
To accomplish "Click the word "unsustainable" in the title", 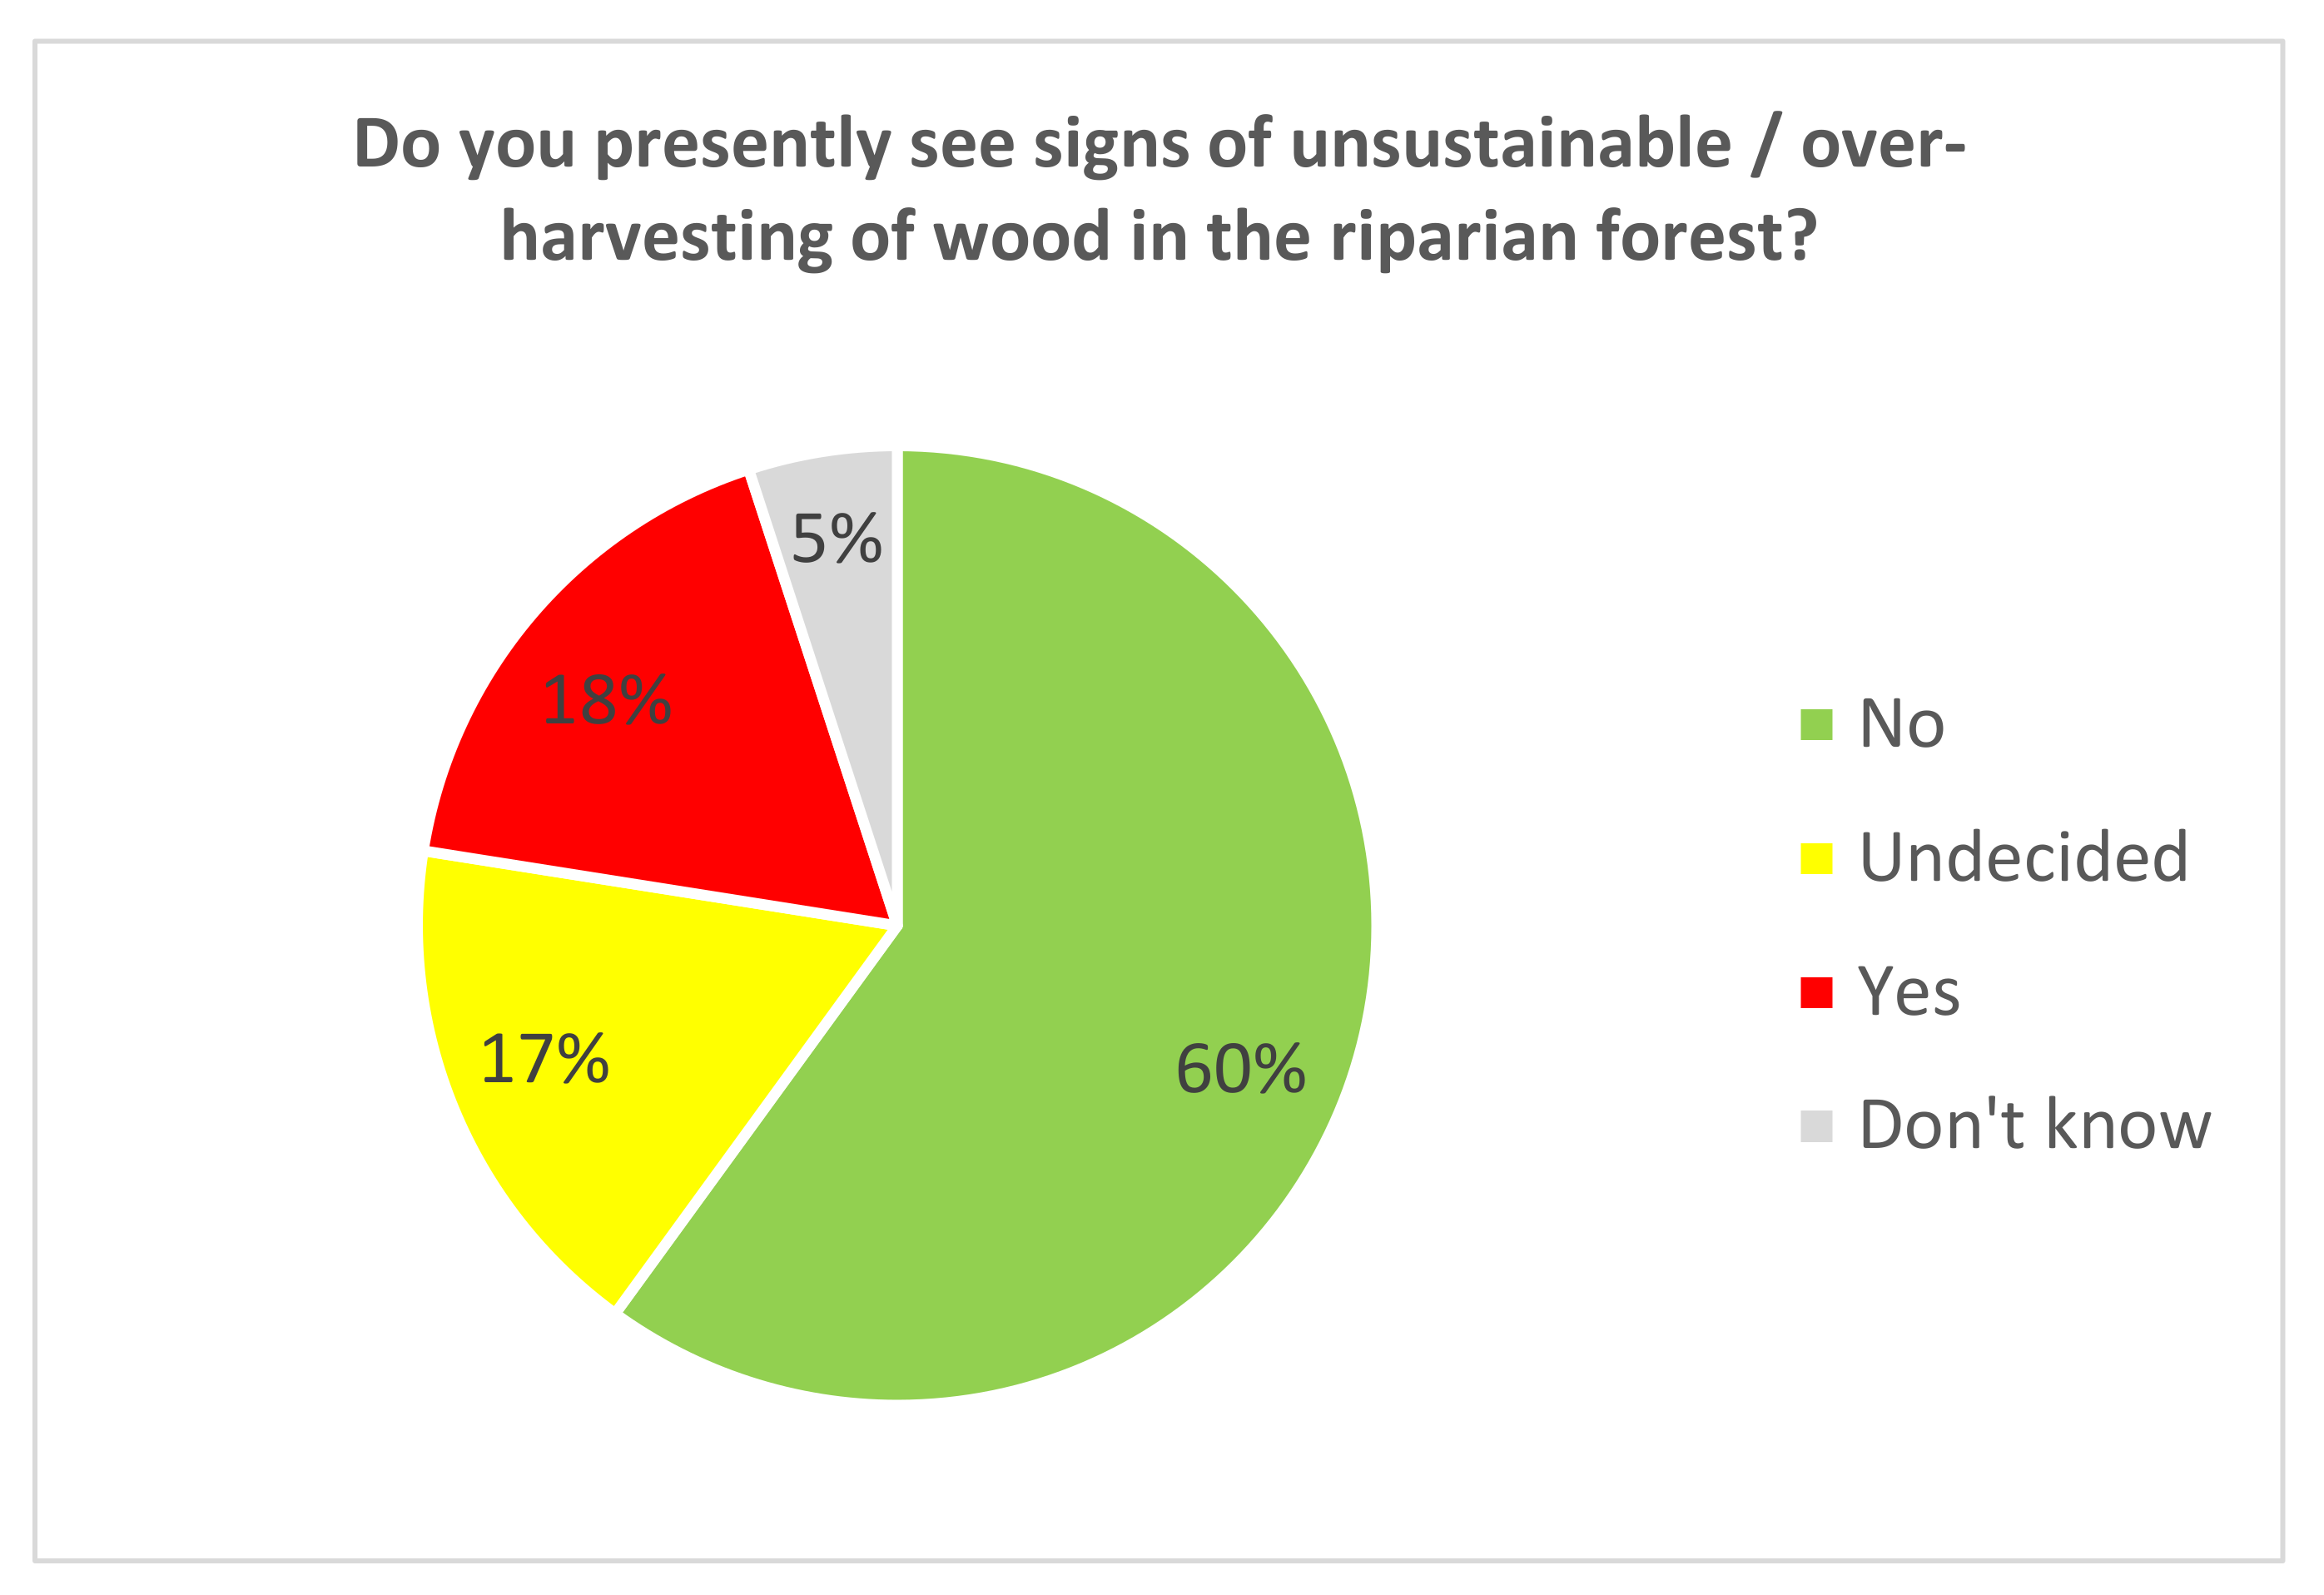I will (1511, 143).
